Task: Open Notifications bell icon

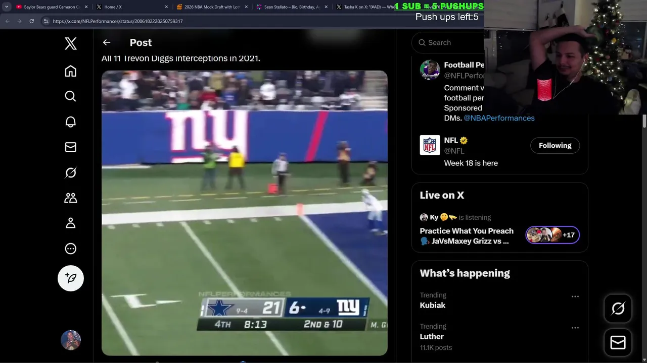Action: point(71,122)
